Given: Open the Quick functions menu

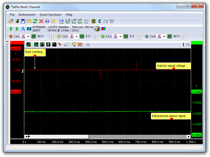Looking at the screenshot, I should pyautogui.click(x=51, y=15).
